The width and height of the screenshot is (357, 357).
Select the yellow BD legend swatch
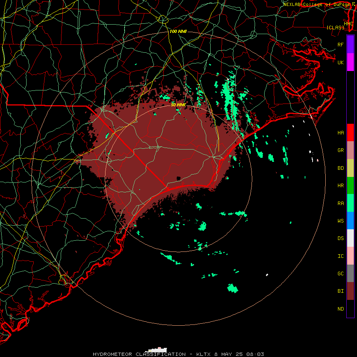click(350, 168)
